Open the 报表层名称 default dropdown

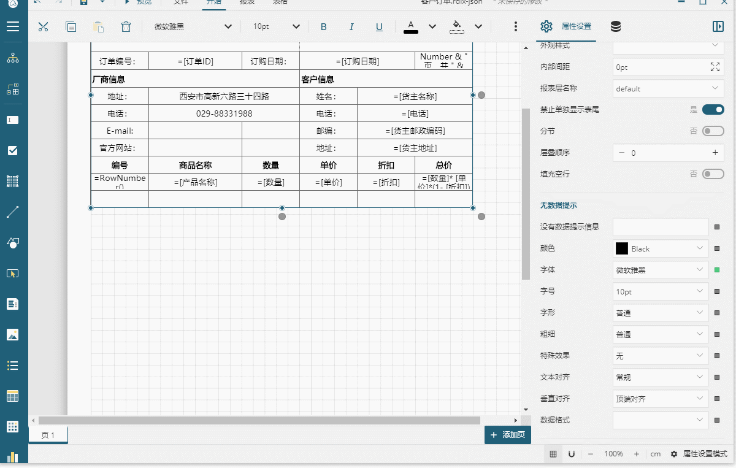click(x=669, y=88)
